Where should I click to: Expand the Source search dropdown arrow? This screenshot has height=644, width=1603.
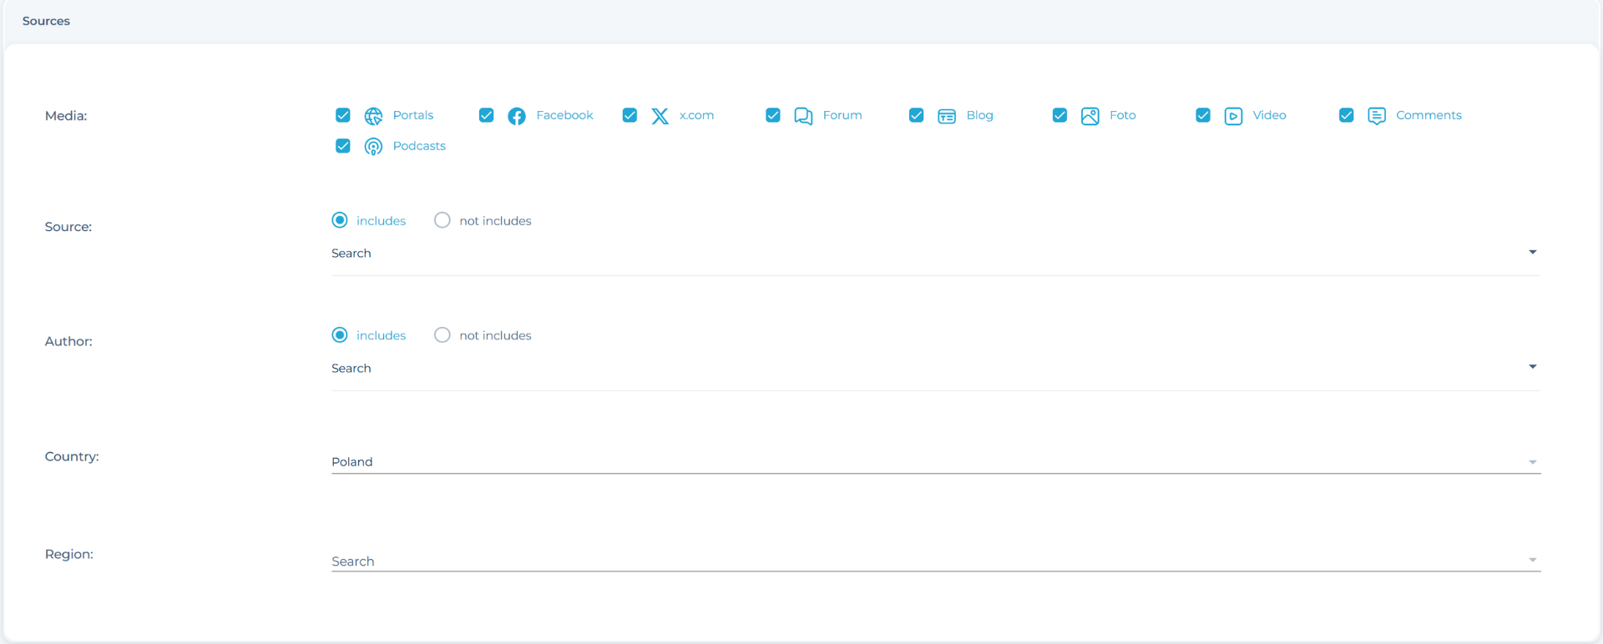click(1532, 252)
